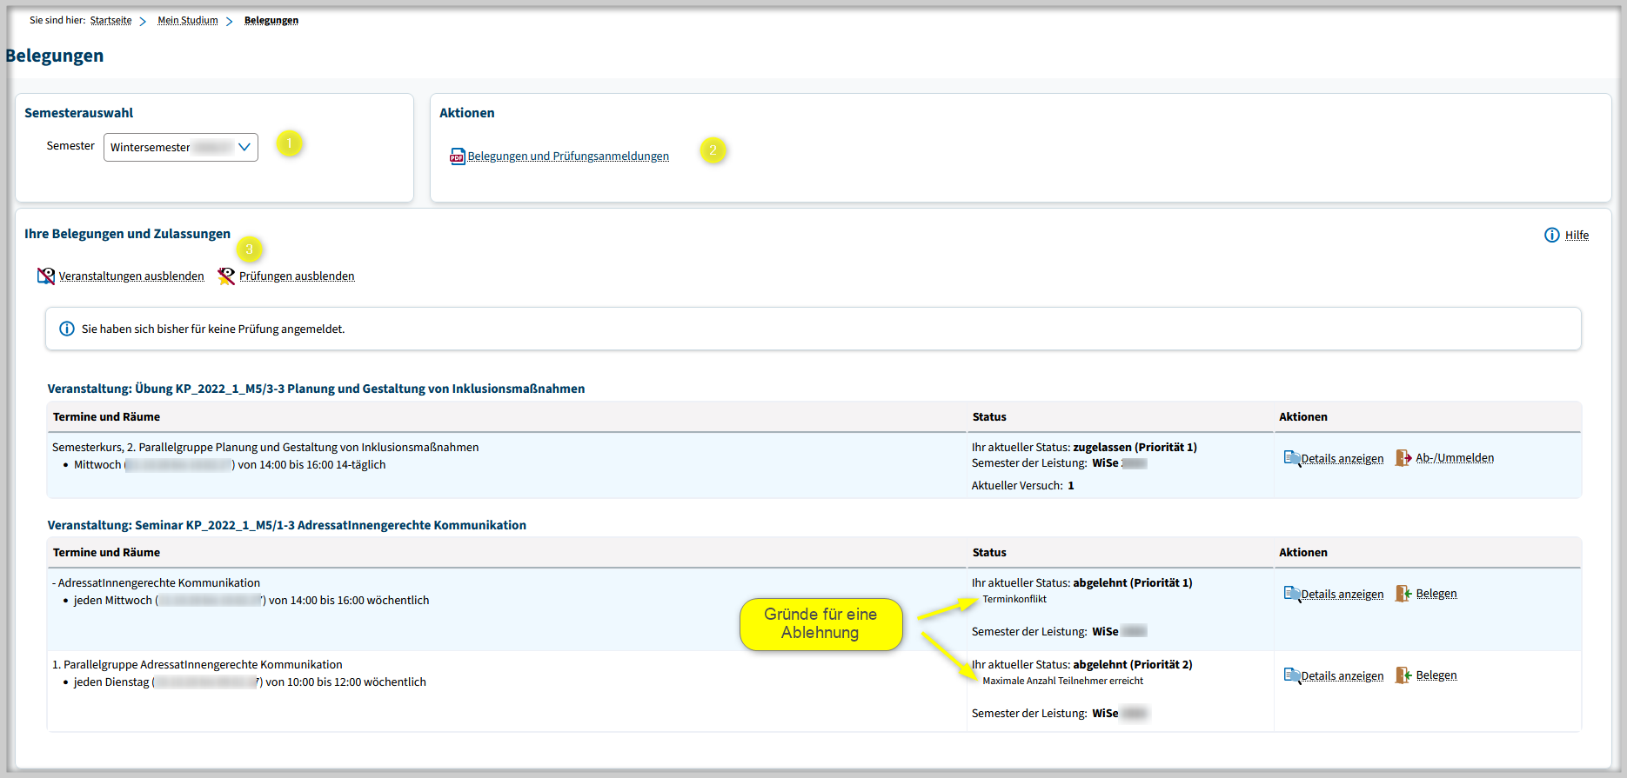This screenshot has width=1627, height=778.
Task: Click Belegen link for the jeden Dienstag group
Action: click(x=1436, y=675)
